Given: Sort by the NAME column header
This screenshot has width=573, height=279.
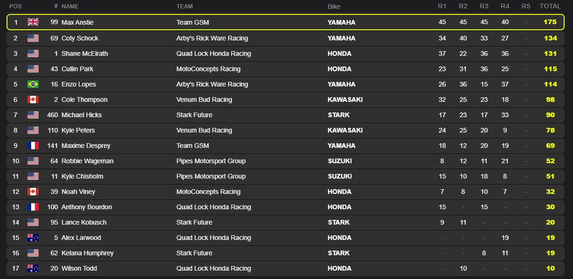Looking at the screenshot, I should 70,7.
